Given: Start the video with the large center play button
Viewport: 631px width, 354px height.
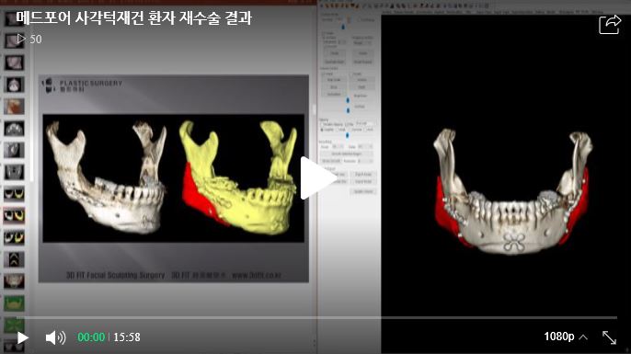Looking at the screenshot, I should (x=318, y=178).
